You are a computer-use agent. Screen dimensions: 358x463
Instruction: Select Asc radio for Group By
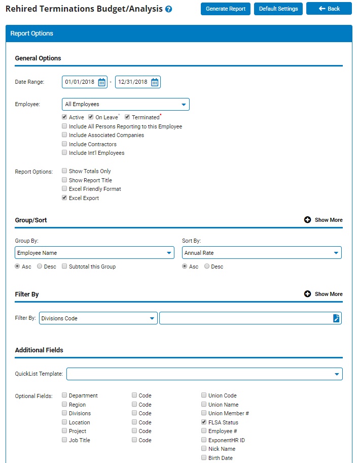coord(17,267)
